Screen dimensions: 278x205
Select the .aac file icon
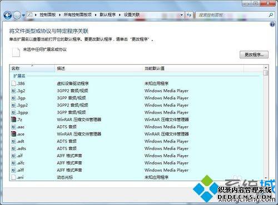coord(13,127)
